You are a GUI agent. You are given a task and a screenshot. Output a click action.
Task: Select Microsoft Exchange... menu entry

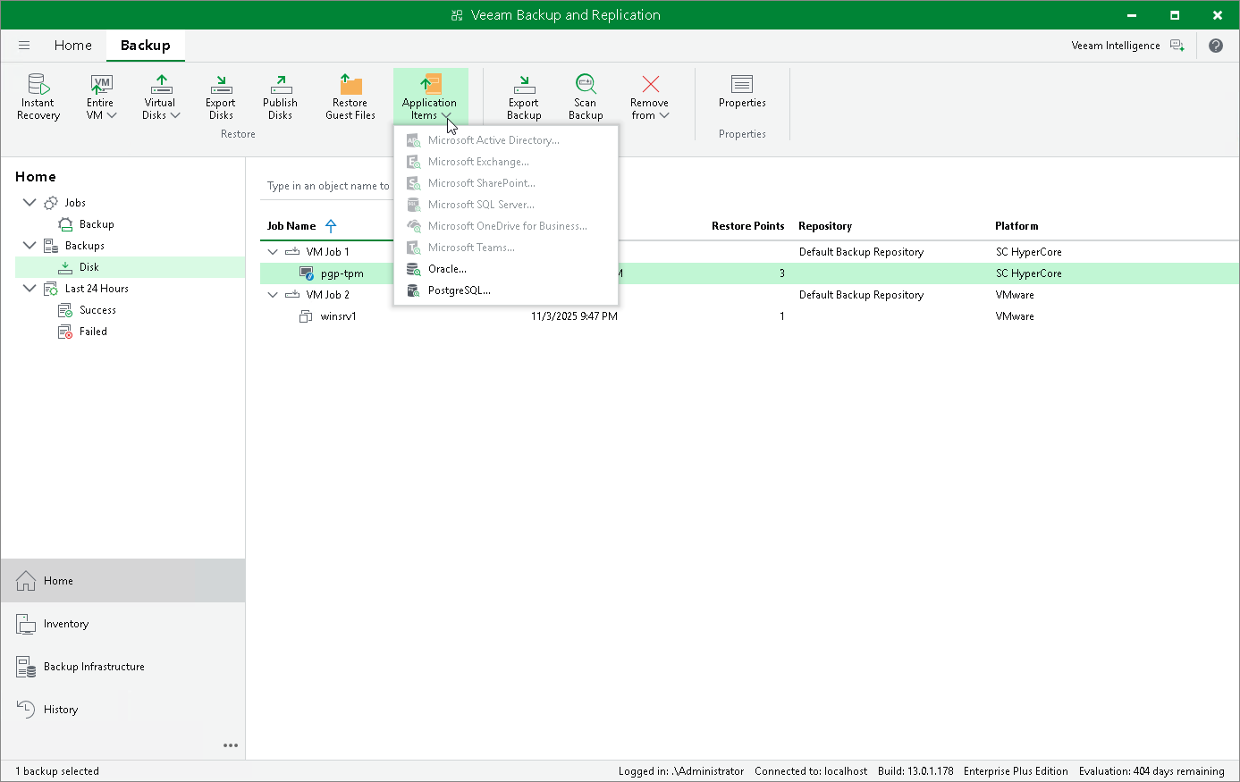[x=506, y=162]
